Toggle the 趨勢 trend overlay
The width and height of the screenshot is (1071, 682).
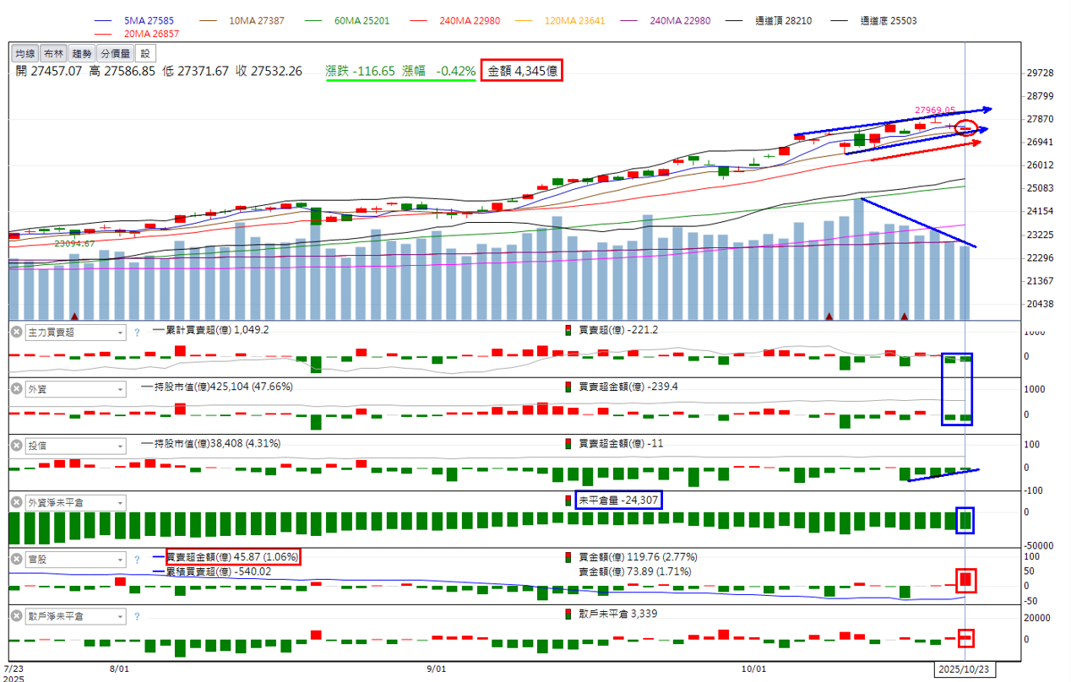[81, 53]
